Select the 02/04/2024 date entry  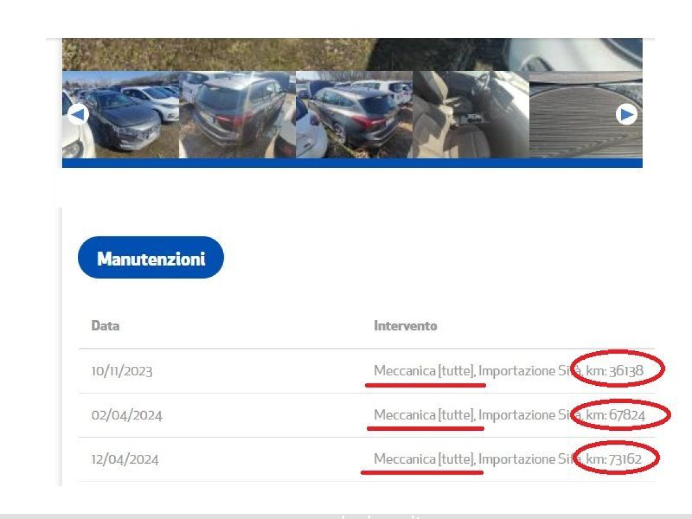coord(126,415)
